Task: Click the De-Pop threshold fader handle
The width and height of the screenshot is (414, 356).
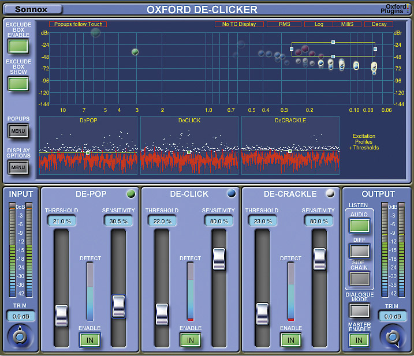Action: pos(62,316)
